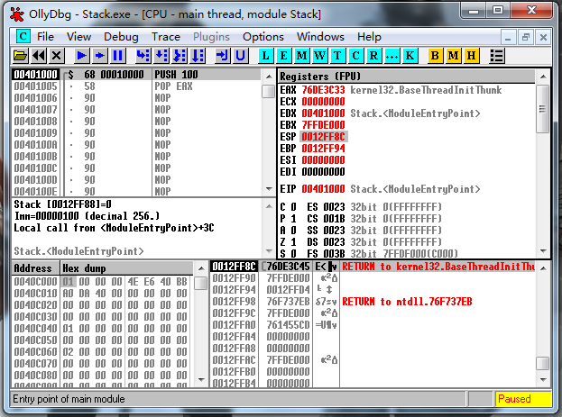The height and width of the screenshot is (417, 562).
Task: Click the inner MDI minimize button
Action: click(x=508, y=37)
